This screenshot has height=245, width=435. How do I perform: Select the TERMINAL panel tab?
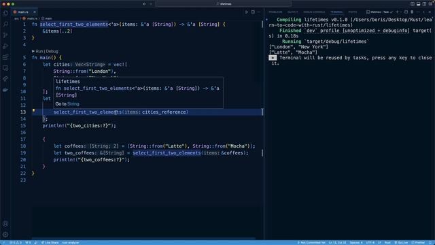click(x=336, y=12)
